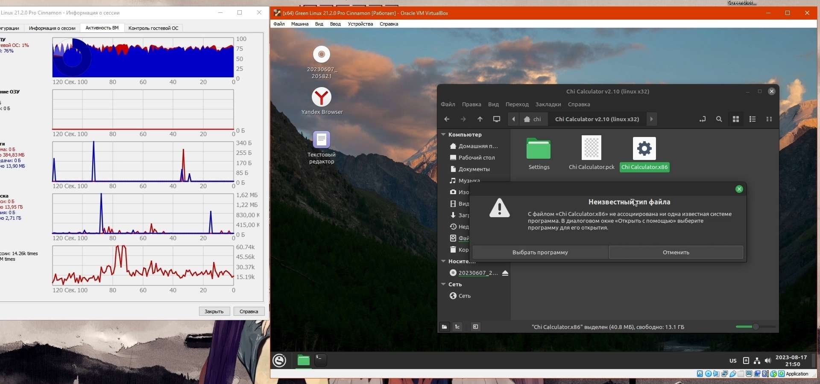Image resolution: width=820 pixels, height=384 pixels.
Task: Open the Правка menu in the file manager
Action: click(x=471, y=105)
